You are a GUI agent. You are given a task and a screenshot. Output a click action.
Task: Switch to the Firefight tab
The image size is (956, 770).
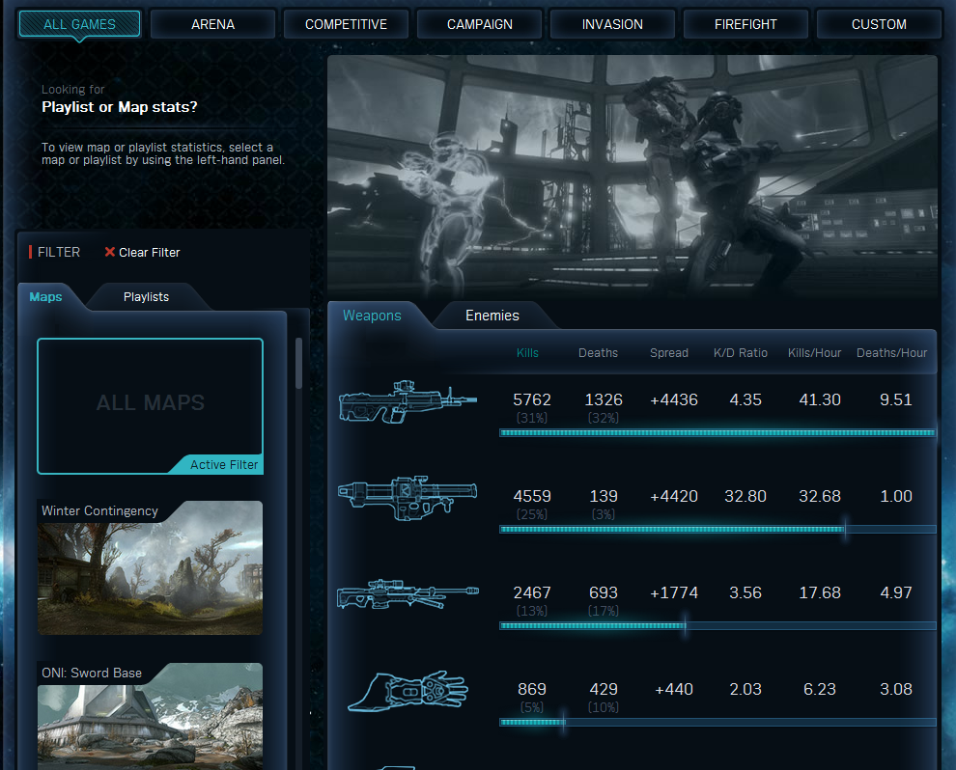coord(745,24)
